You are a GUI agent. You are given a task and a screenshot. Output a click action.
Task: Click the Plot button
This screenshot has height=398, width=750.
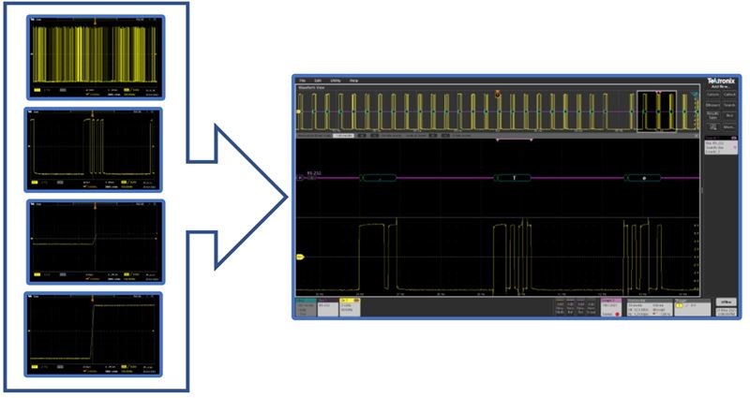729,115
